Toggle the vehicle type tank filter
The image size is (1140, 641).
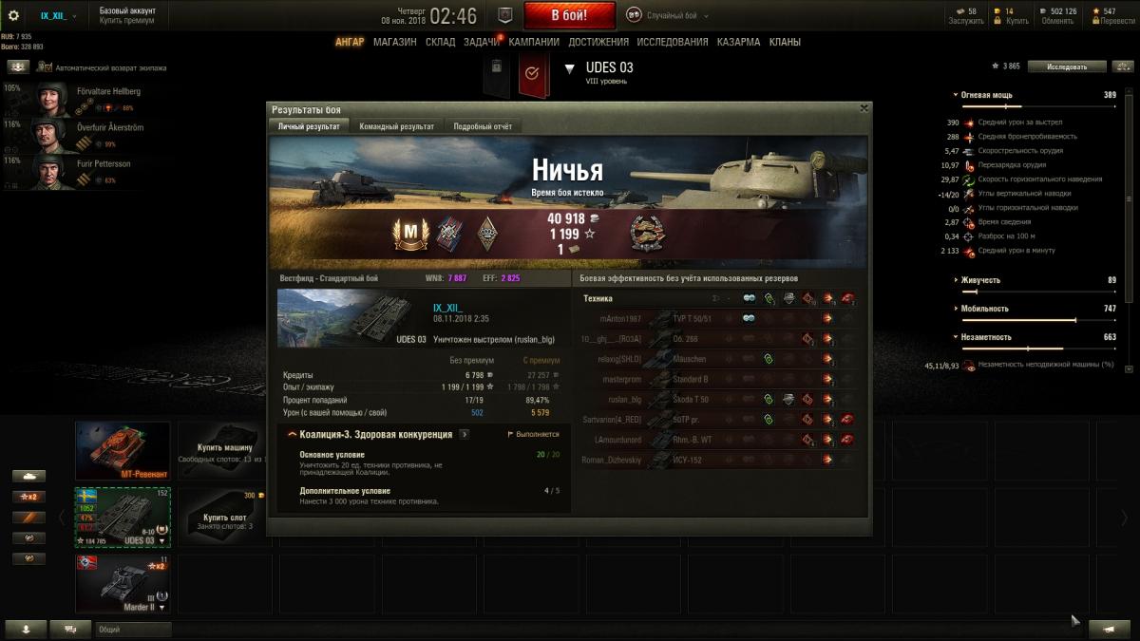[x=28, y=476]
